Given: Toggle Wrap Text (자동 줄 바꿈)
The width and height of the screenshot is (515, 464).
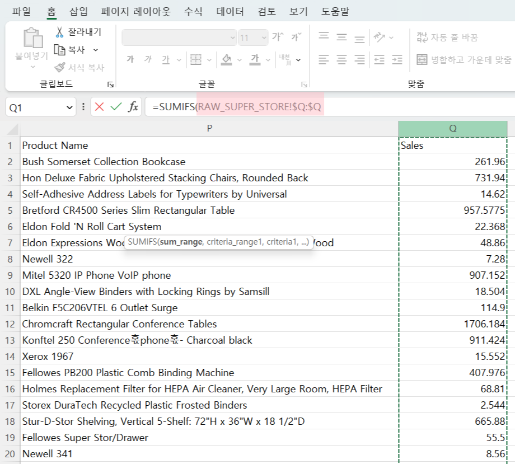Looking at the screenshot, I should point(447,37).
